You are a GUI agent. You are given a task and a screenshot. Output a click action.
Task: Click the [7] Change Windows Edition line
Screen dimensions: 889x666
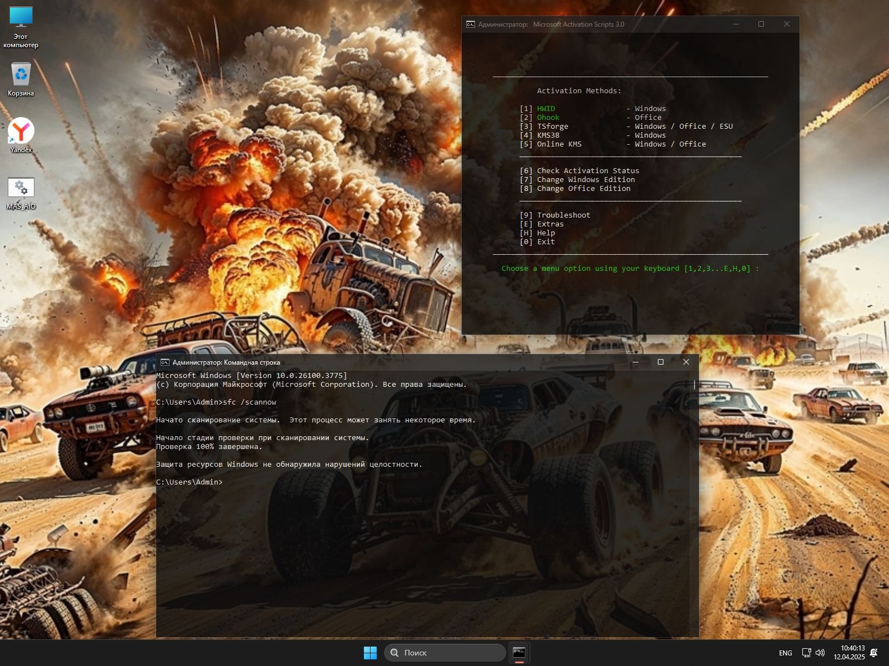577,180
